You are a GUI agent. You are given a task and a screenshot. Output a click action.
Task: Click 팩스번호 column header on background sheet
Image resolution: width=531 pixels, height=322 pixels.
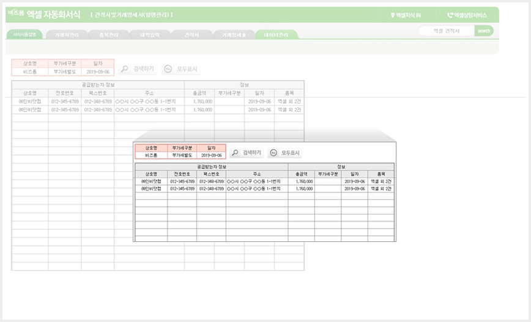pos(98,93)
